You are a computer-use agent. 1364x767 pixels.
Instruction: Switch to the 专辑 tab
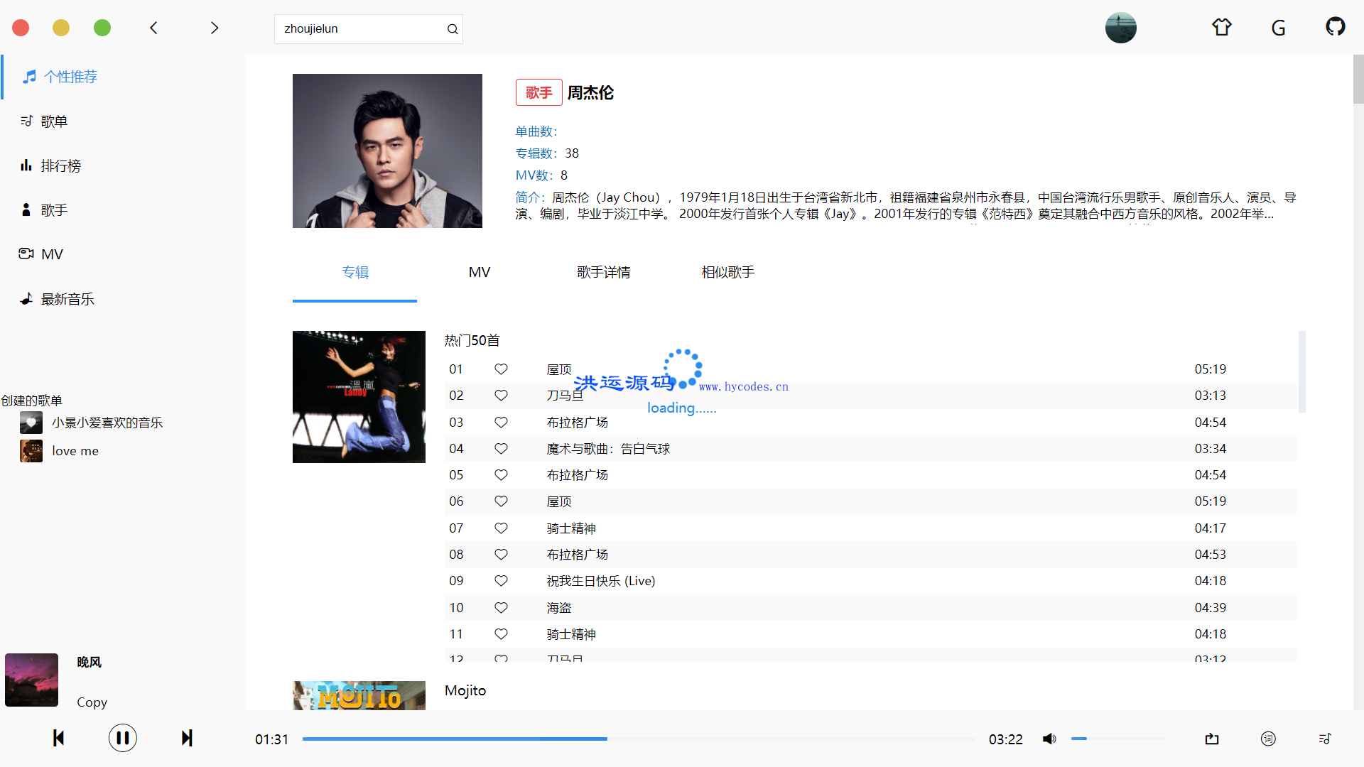pos(354,273)
